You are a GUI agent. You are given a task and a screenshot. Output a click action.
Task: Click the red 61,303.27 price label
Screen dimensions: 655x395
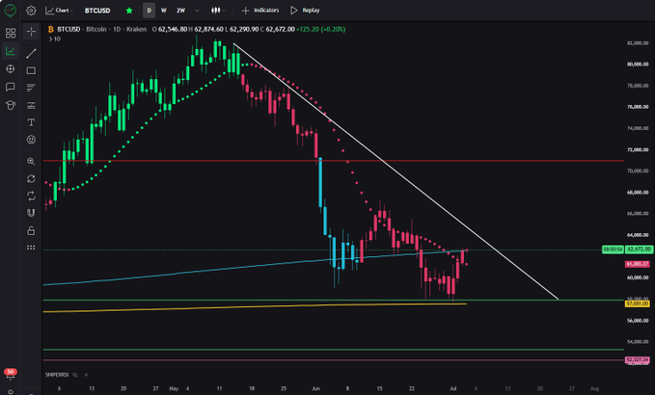638,264
